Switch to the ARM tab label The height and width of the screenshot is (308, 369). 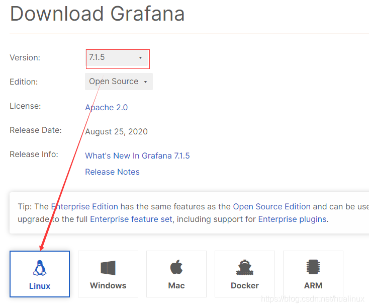pos(313,286)
